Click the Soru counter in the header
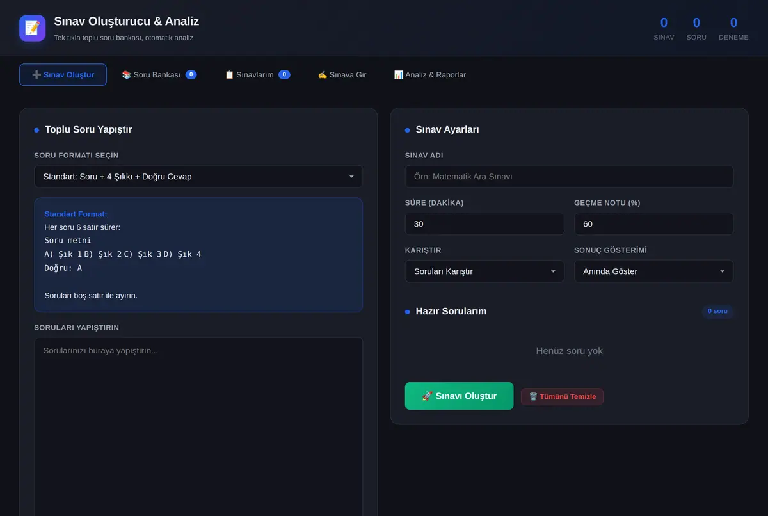Screen dimensions: 768x516 (x=696, y=29)
